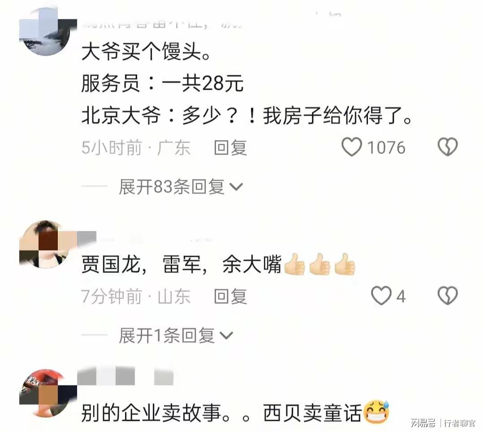Tap the grinning sweat emoji after 西贝卖童话
The image size is (484, 432).
pos(377,412)
